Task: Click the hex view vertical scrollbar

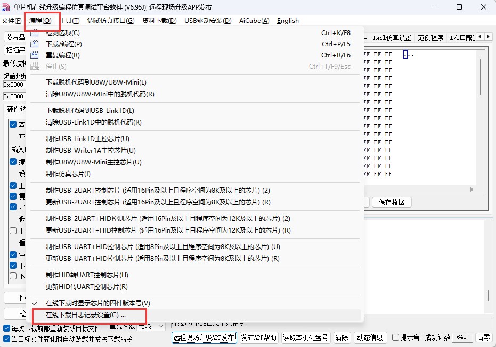Action: point(481,77)
